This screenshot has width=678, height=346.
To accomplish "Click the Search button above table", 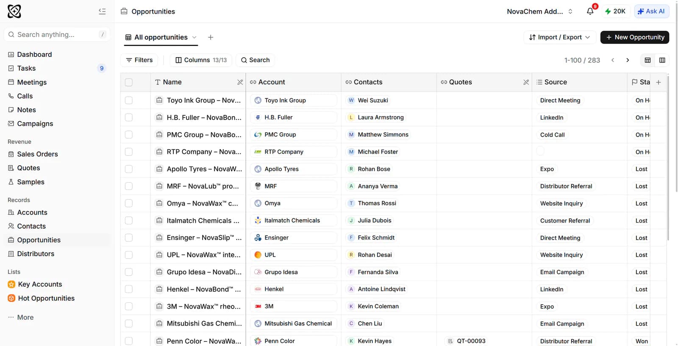I will tap(255, 60).
